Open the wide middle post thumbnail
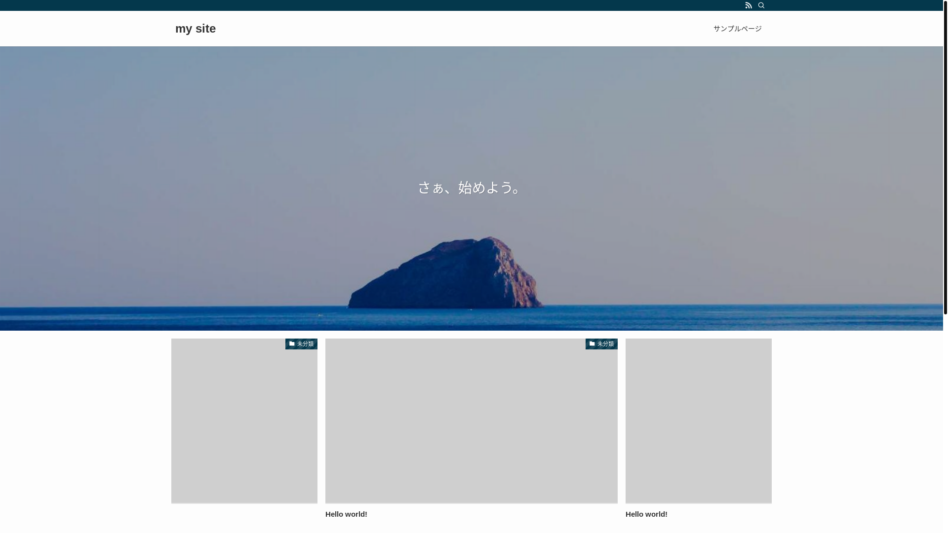 (472, 421)
